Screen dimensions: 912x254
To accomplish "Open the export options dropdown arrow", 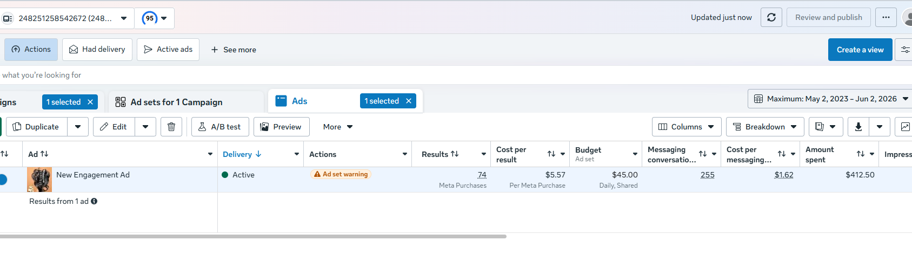I will click(880, 127).
